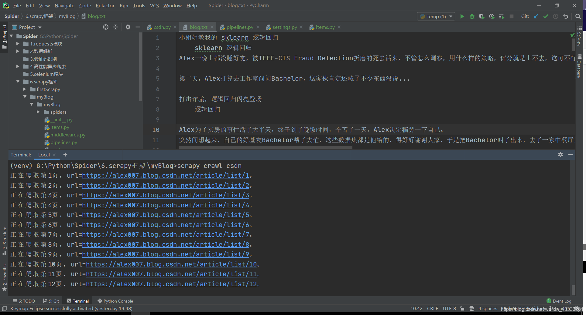Change UTF-8 file encoding in status bar
586x315 pixels.
point(449,309)
